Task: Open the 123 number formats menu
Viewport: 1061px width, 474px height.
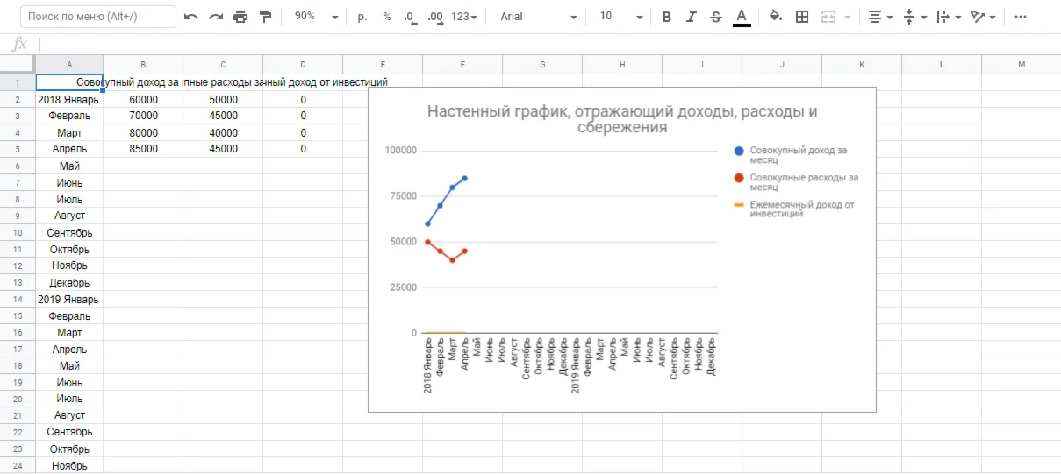Action: coord(464,17)
